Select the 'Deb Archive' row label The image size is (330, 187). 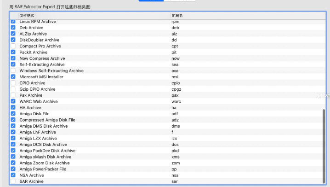(x=31, y=28)
